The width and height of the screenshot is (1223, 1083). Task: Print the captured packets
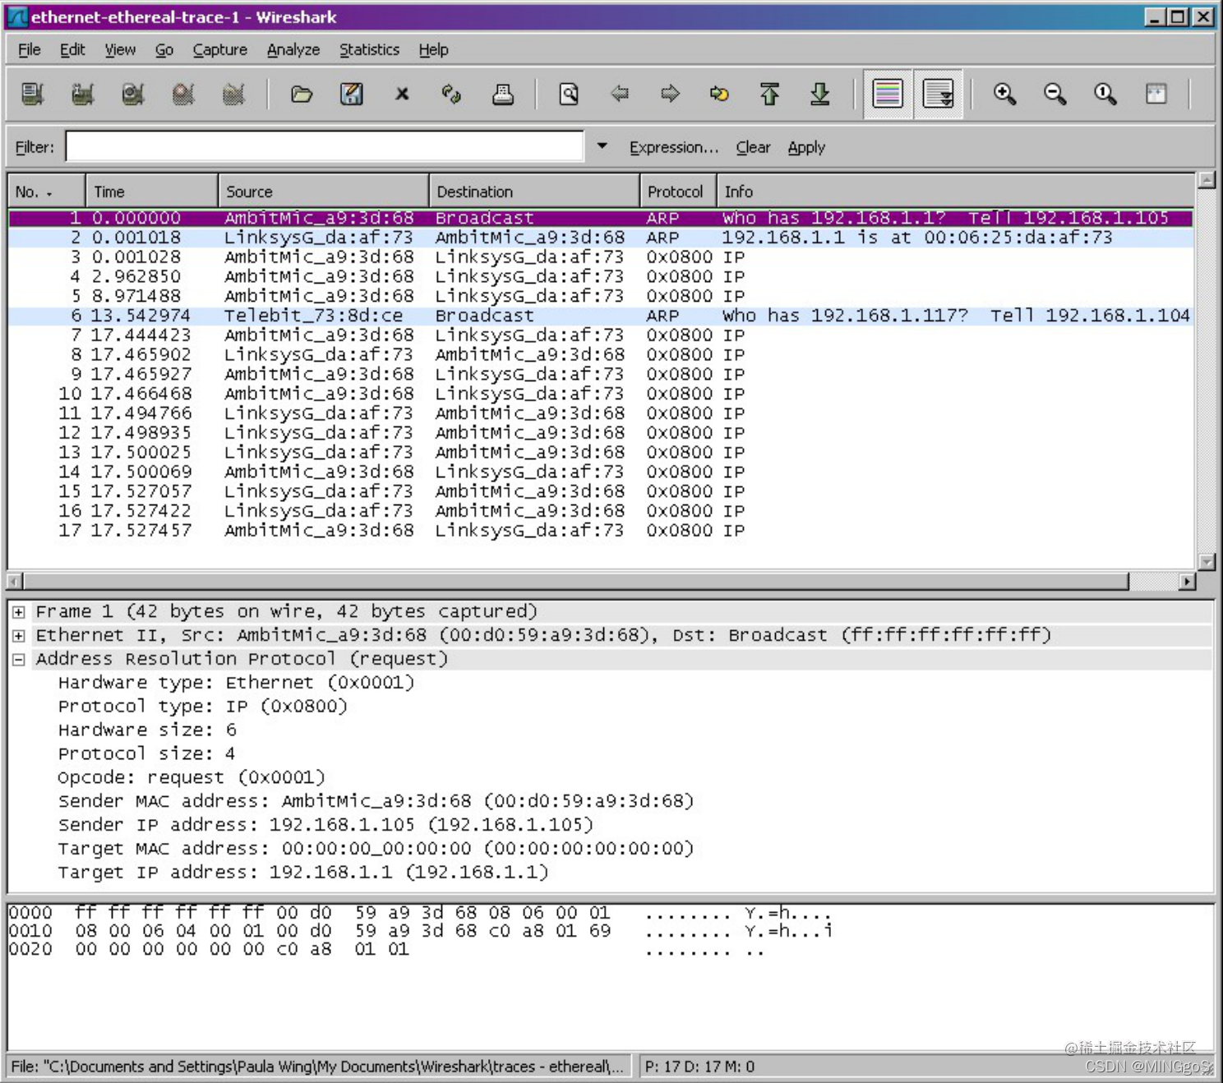click(503, 94)
